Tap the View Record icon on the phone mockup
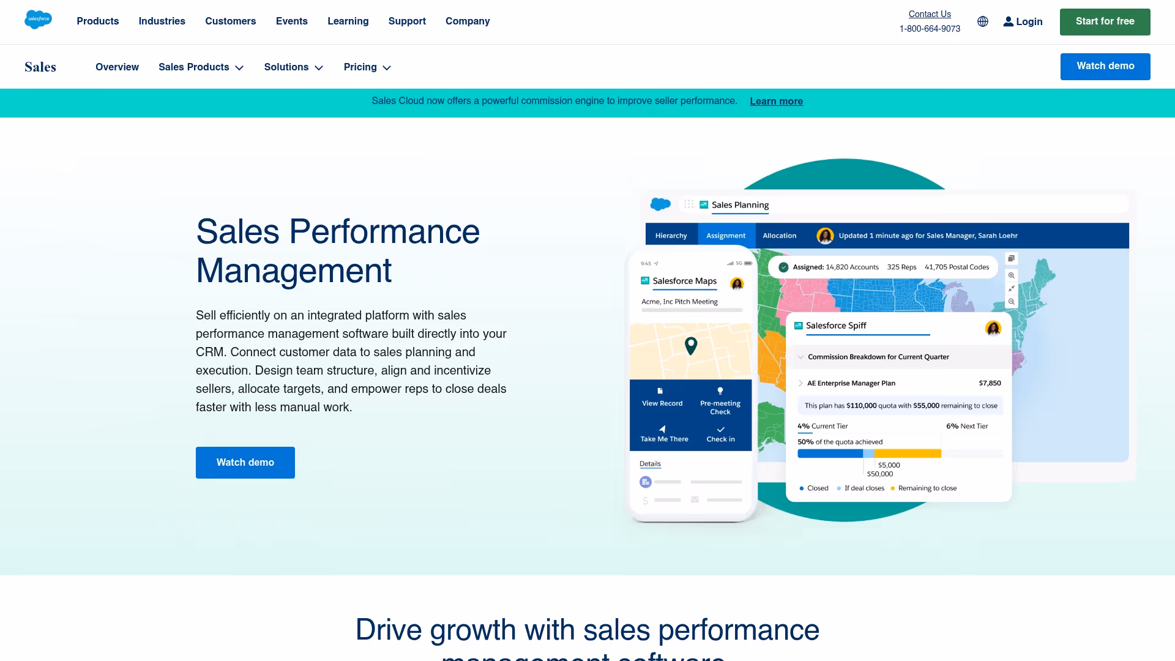Image resolution: width=1175 pixels, height=661 pixels. click(660, 391)
